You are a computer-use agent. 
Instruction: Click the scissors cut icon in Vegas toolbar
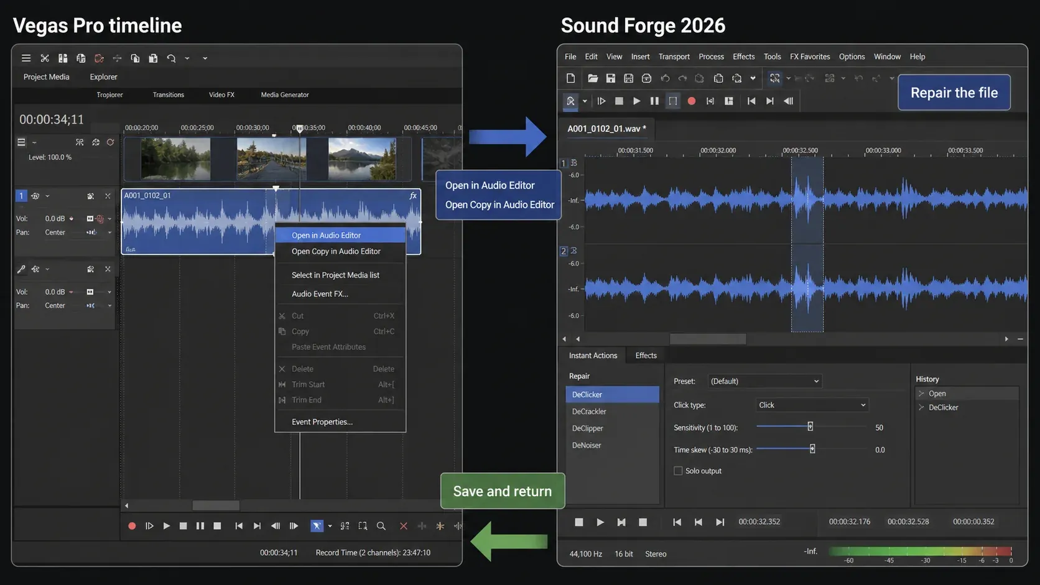pyautogui.click(x=45, y=58)
